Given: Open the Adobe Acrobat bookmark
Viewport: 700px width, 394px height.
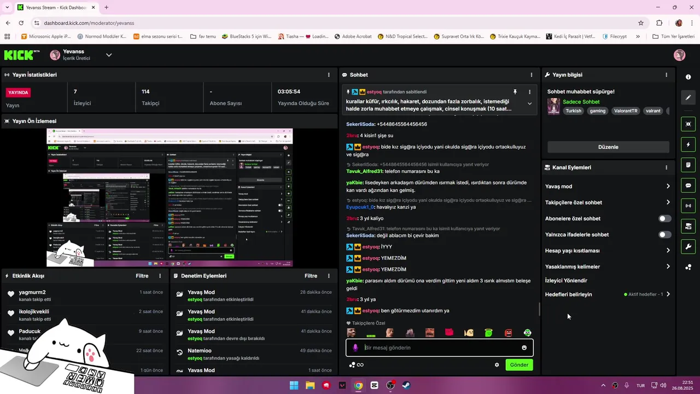Looking at the screenshot, I should 352,37.
